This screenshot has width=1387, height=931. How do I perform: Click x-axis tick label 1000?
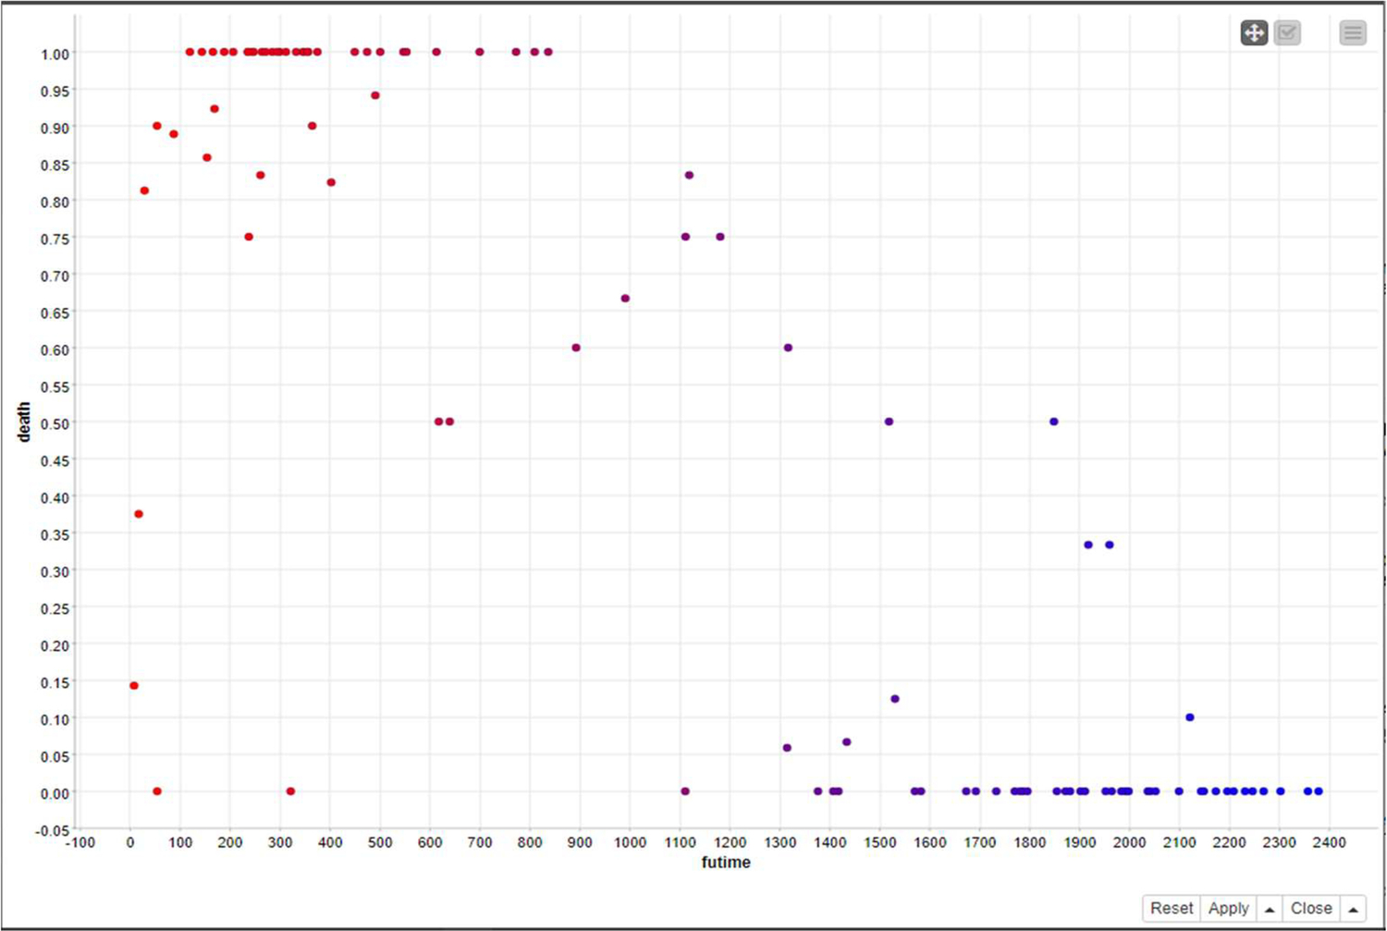(x=630, y=842)
